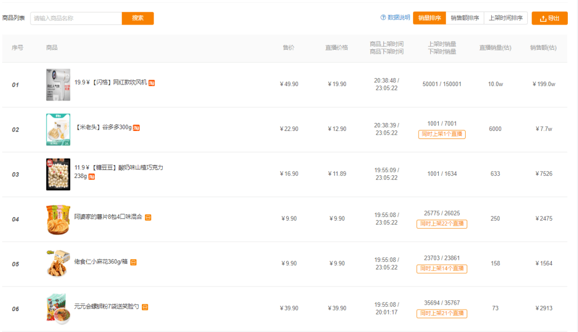
Task: Click the 同时上架1个直播 tag
Action: pyautogui.click(x=442, y=134)
